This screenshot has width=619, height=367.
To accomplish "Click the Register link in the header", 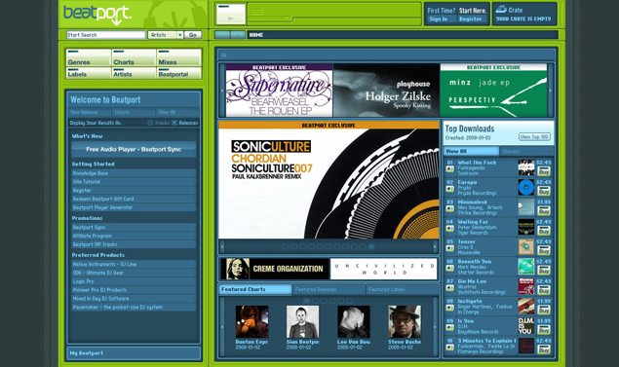I will [x=470, y=18].
